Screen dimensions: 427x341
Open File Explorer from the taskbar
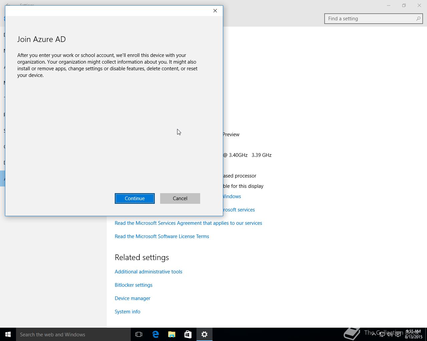[172, 334]
